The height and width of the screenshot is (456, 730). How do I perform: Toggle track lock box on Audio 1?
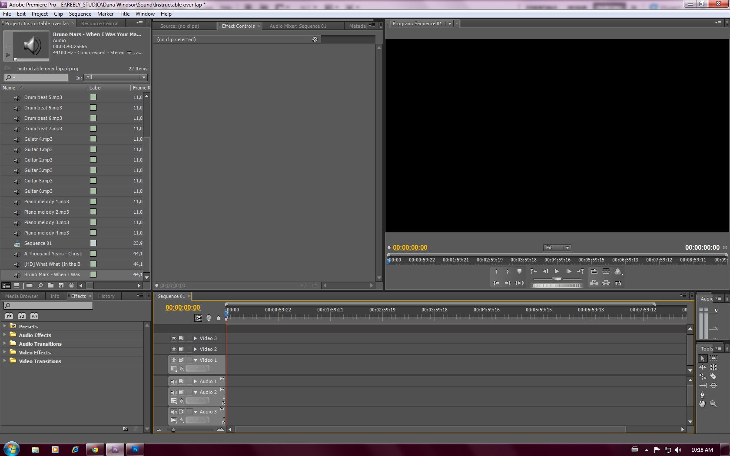[x=189, y=381]
